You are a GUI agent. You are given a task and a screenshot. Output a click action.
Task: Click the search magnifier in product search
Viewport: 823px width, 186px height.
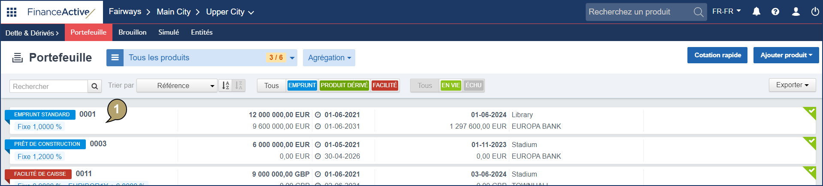(x=698, y=12)
